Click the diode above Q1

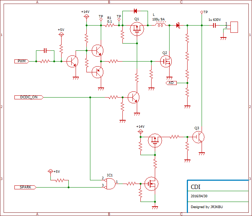click(x=135, y=10)
